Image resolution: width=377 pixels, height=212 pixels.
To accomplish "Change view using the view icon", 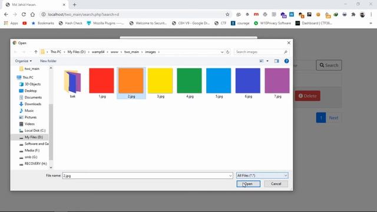I will [262, 61].
